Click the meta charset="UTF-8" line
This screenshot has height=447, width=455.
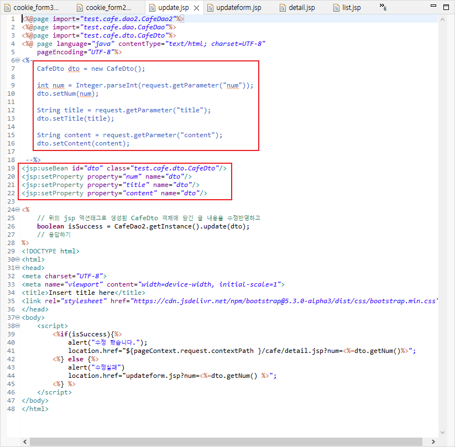coord(64,276)
